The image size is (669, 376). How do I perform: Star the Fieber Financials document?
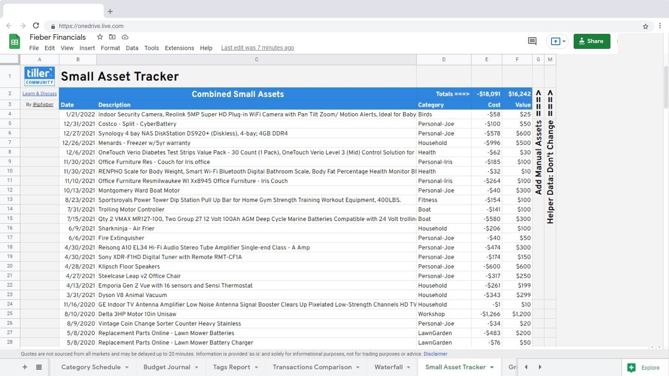(x=100, y=37)
